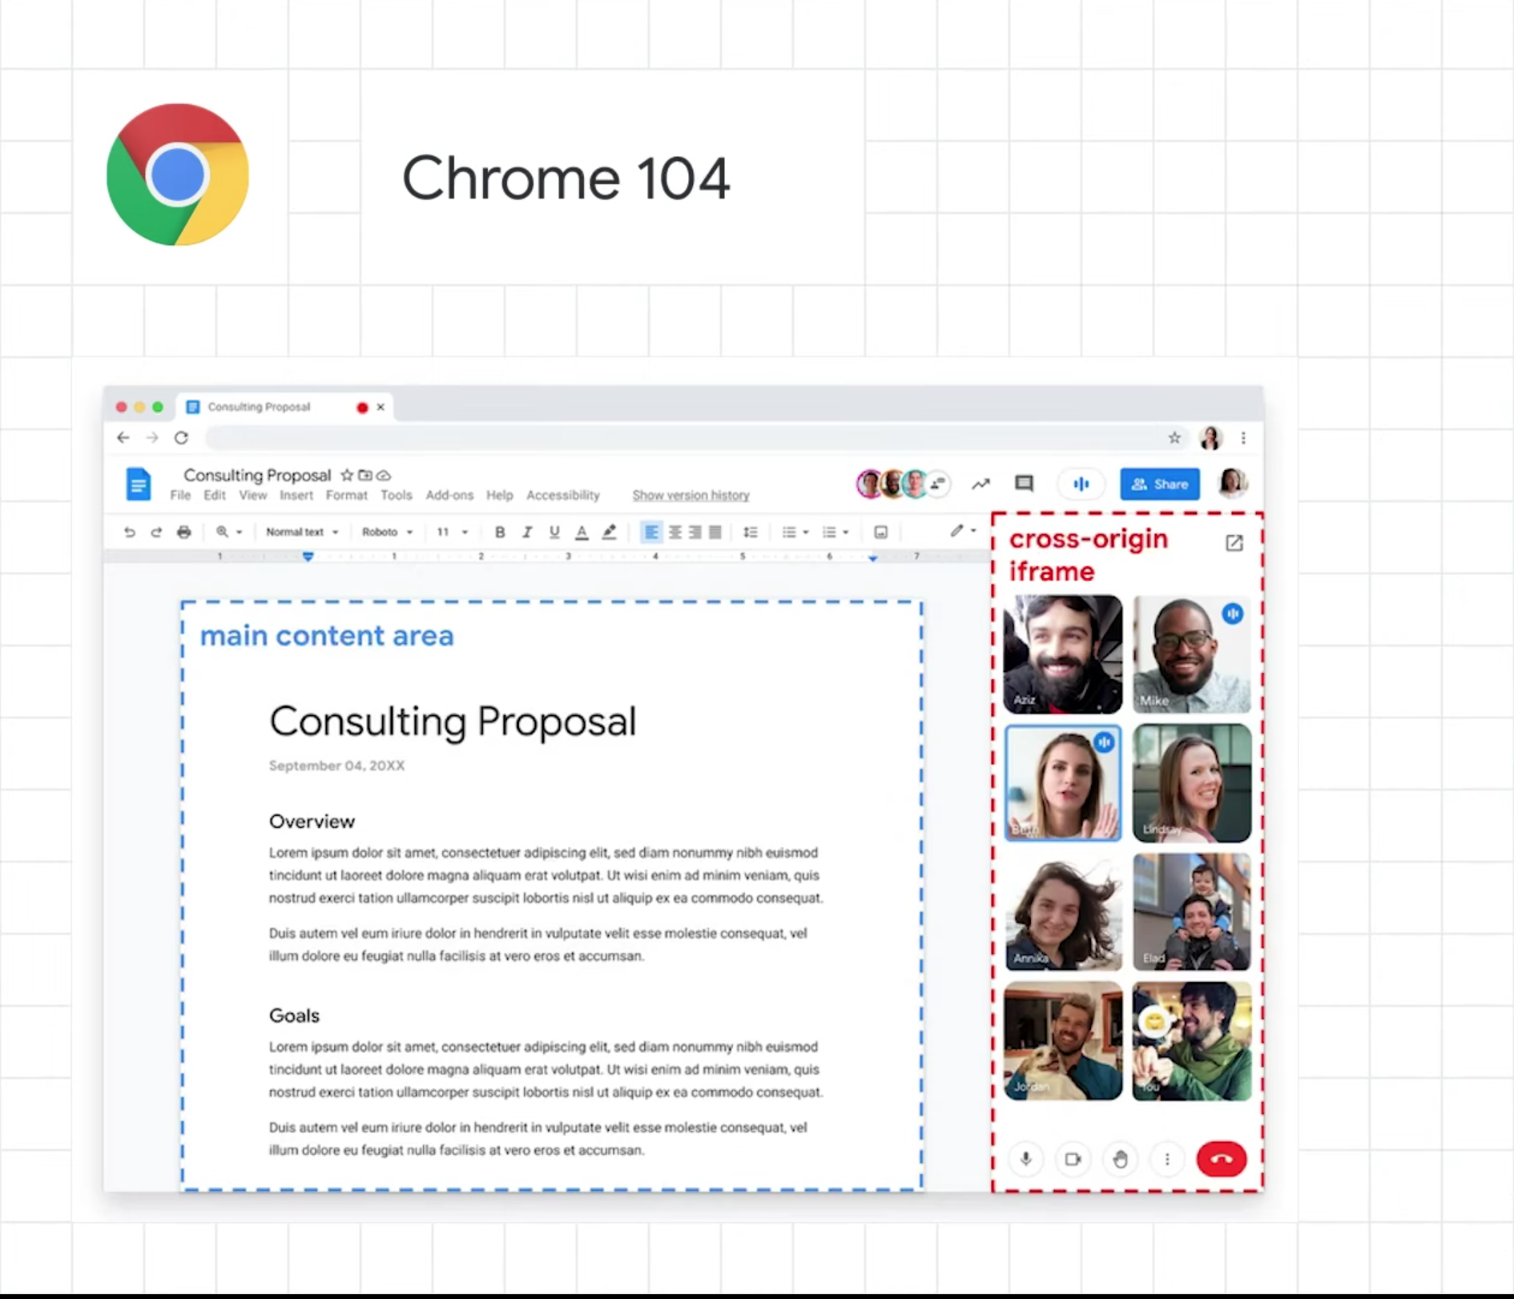
Task: Pop out the Meet iframe panel
Action: (1234, 543)
